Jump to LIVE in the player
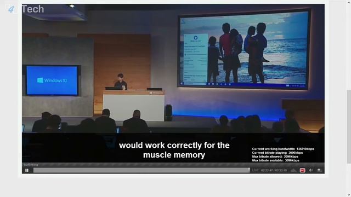351x197 pixels. click(255, 170)
